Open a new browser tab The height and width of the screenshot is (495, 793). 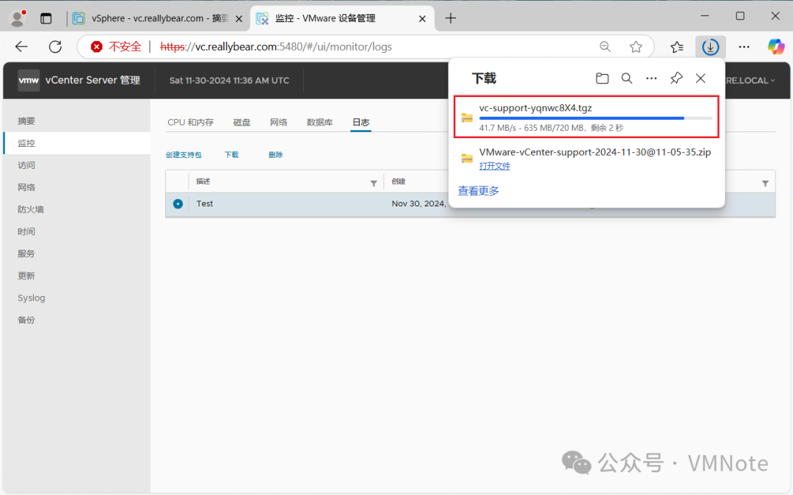click(451, 18)
